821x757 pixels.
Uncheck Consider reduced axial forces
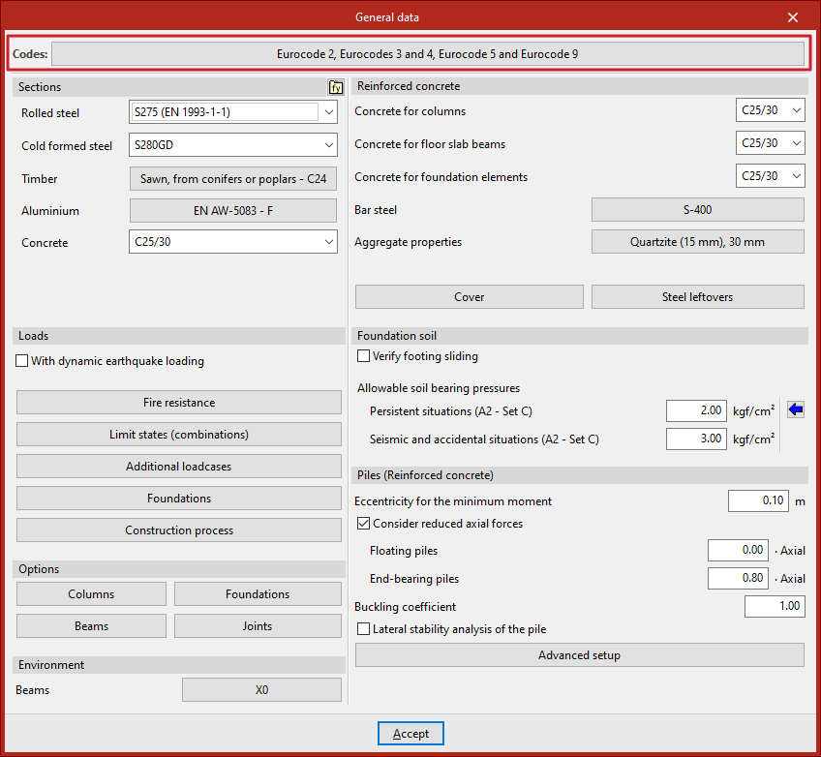click(364, 524)
